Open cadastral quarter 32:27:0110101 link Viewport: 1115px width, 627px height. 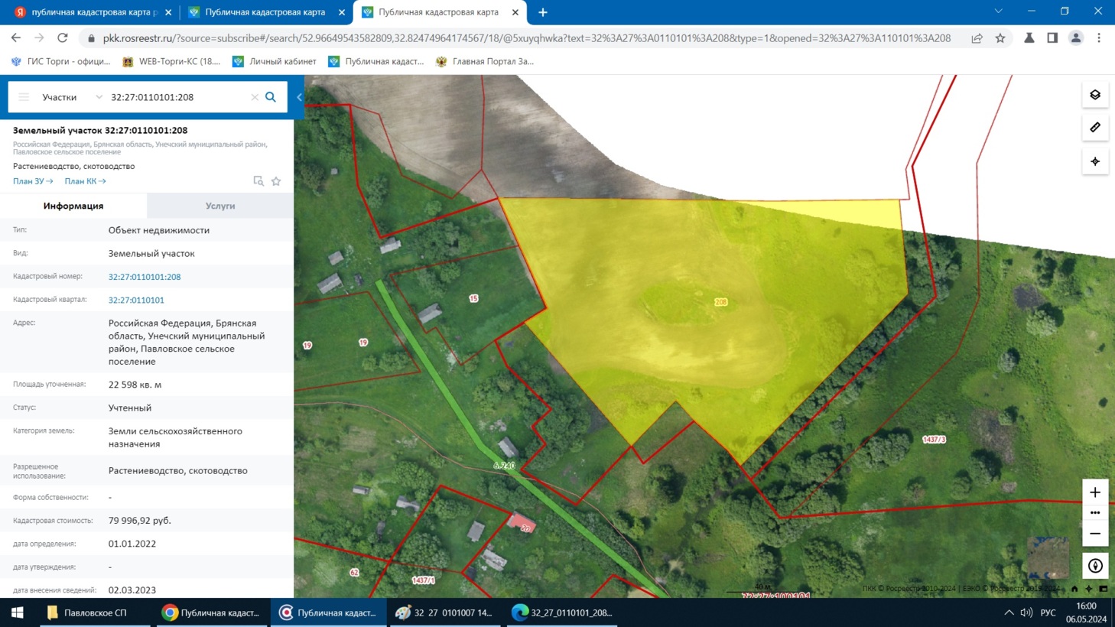pyautogui.click(x=136, y=301)
